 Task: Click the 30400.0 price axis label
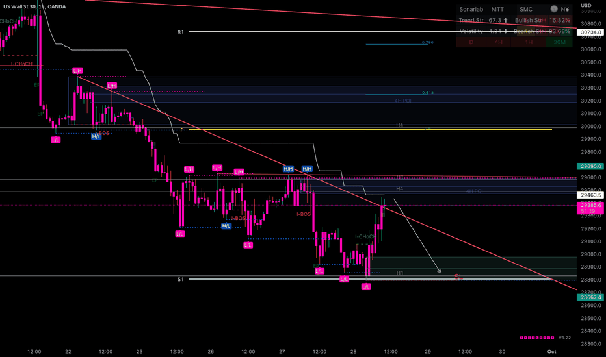pos(591,75)
